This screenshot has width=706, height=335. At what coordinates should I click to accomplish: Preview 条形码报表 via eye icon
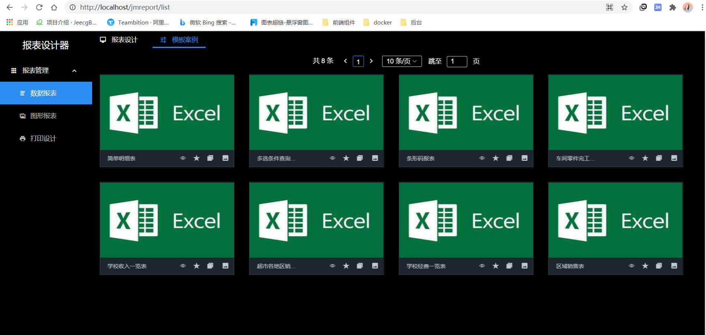point(482,158)
